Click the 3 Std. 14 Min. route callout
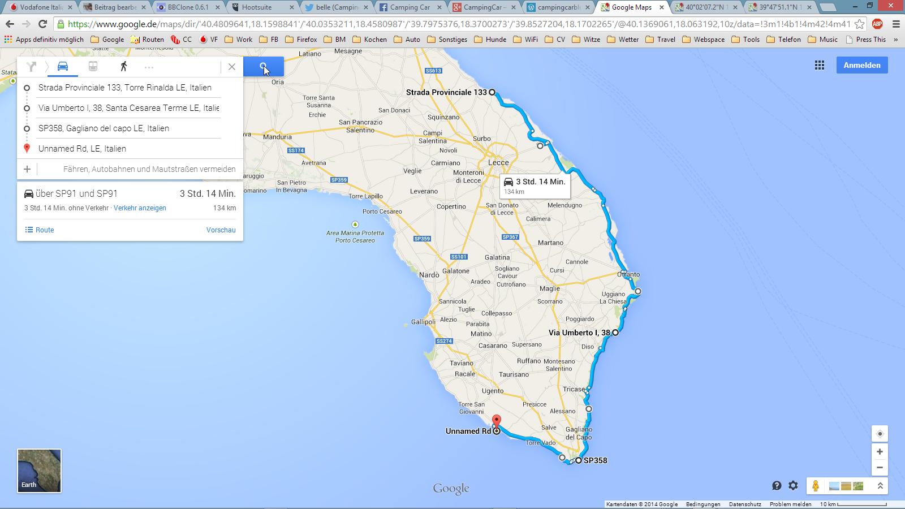905x509 pixels. (535, 186)
